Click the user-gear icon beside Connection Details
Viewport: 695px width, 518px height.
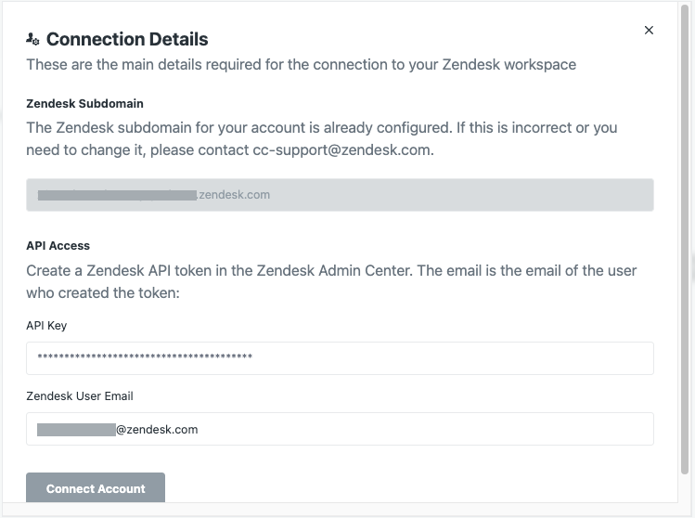pos(32,39)
